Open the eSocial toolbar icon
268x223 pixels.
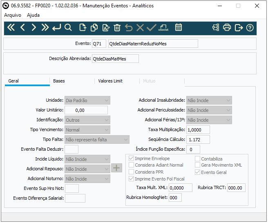(x=163, y=27)
